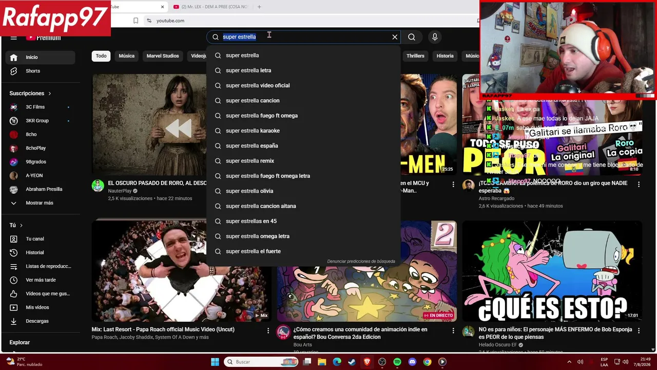Open Astro Recargado channel avatar
The width and height of the screenshot is (657, 370).
(469, 186)
